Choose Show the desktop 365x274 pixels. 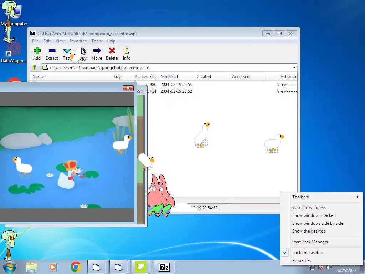322,231
